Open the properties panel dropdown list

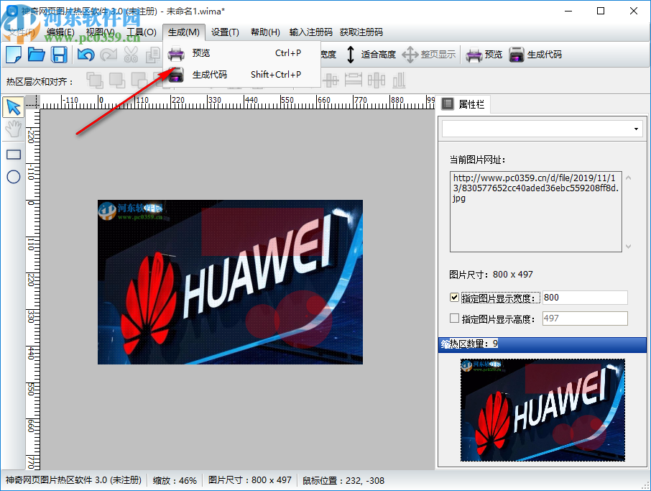pyautogui.click(x=634, y=128)
